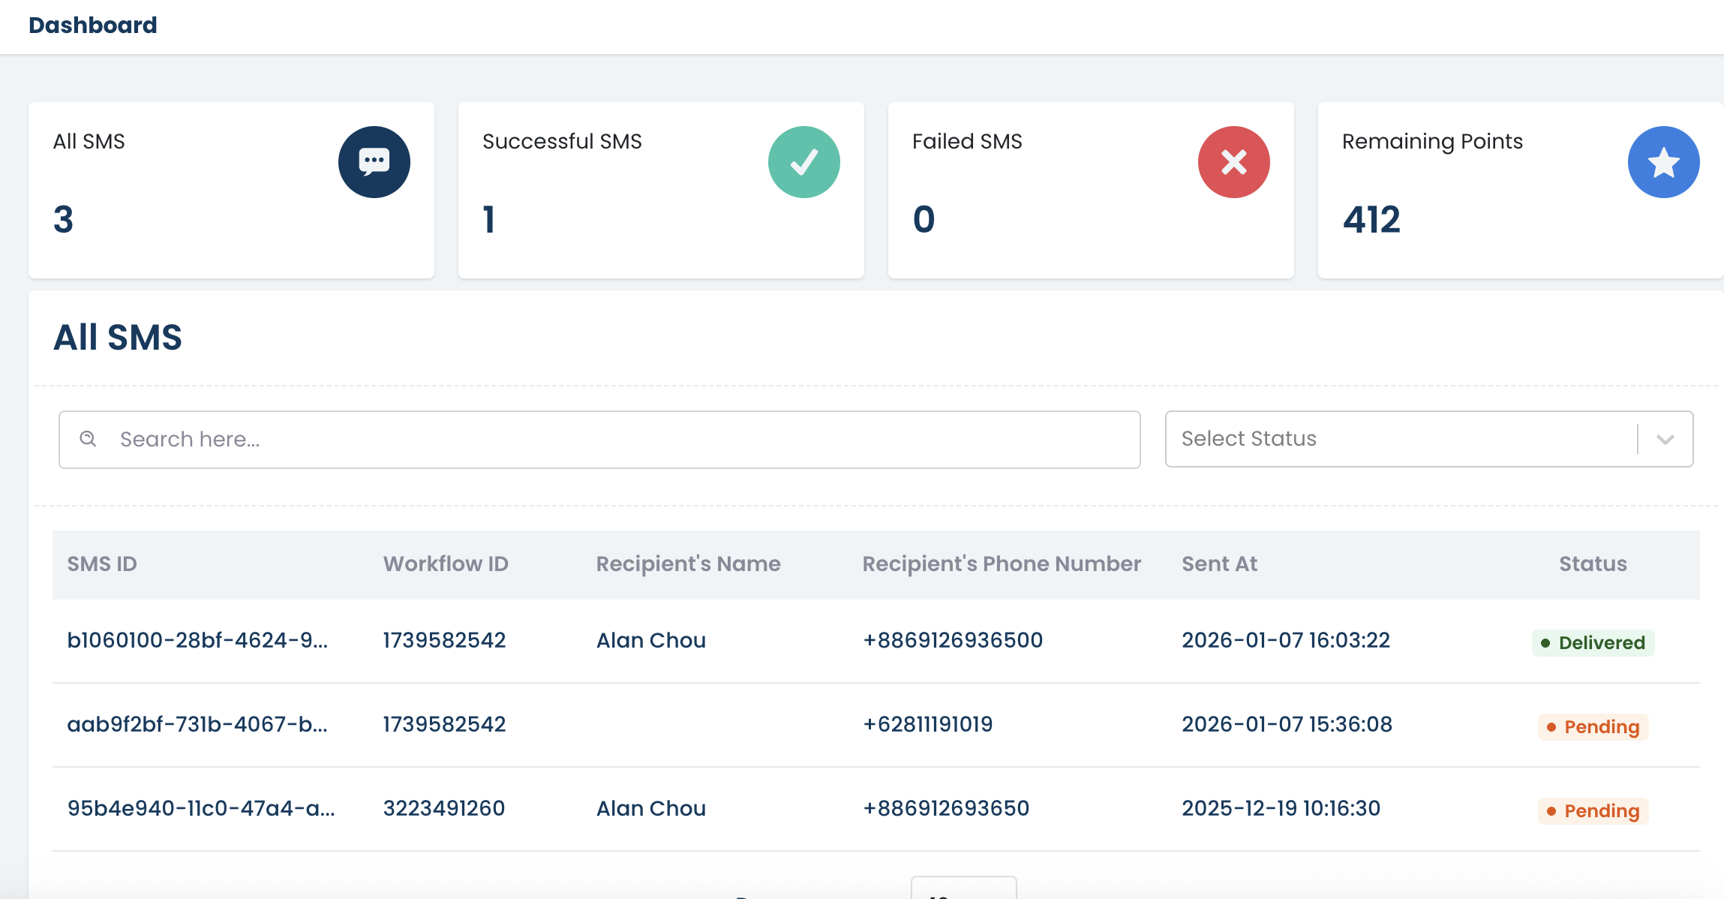Click Pending badge for +62811191019 row
The width and height of the screenshot is (1724, 899).
1593,727
